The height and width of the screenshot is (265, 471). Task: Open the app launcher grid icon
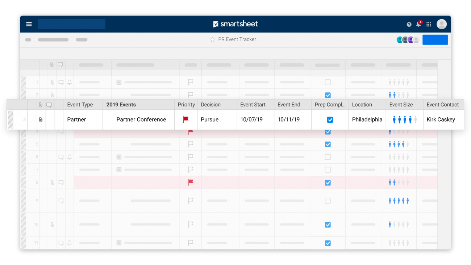tap(428, 24)
